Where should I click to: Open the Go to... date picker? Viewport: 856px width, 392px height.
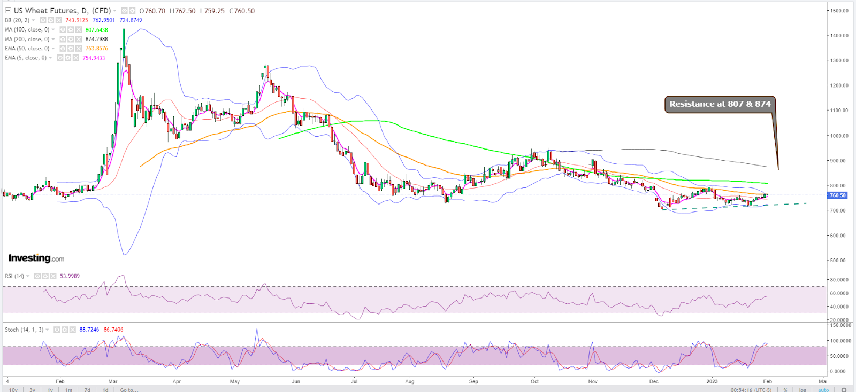pyautogui.click(x=129, y=389)
